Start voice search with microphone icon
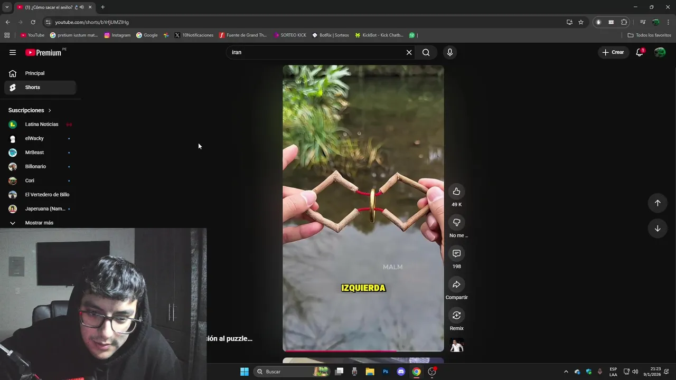Viewport: 676px width, 380px height. click(x=450, y=52)
